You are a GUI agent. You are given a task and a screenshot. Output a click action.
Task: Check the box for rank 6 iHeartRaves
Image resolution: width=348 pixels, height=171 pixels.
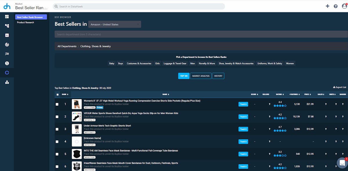tap(57, 166)
